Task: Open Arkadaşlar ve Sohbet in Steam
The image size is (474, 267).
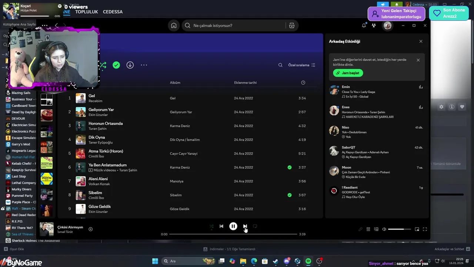Action: click(x=452, y=249)
